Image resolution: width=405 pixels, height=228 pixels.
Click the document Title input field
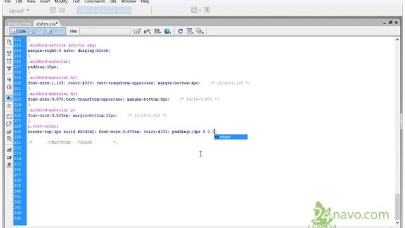point(105,31)
